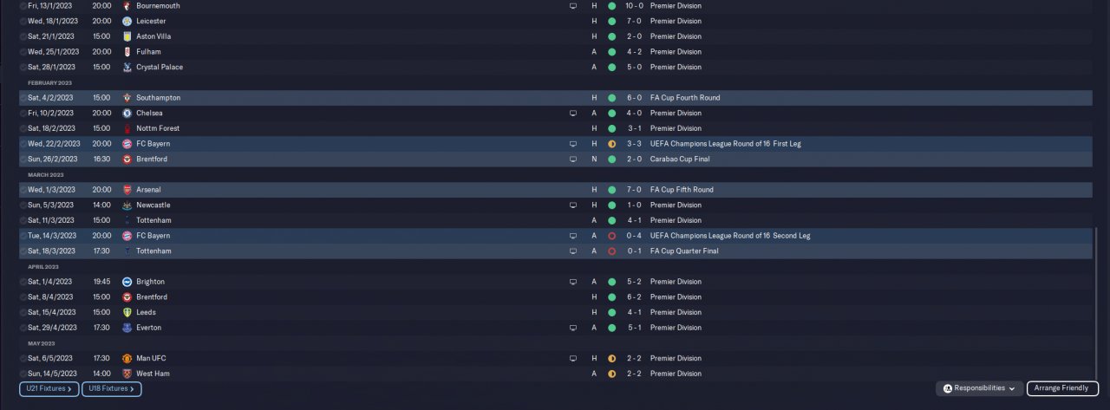Click the Man UFC club badge
This screenshot has height=410, width=1110.
point(127,359)
